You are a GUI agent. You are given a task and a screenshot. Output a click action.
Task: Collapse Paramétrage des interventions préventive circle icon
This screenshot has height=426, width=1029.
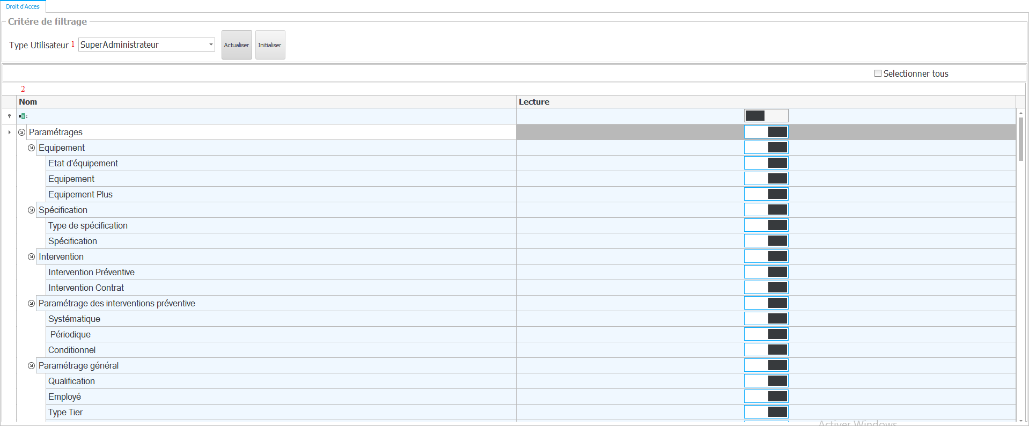[31, 303]
